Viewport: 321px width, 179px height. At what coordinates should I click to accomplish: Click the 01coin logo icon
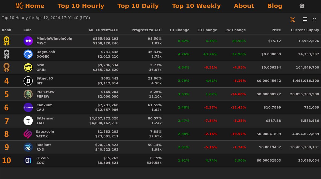coord(28,161)
